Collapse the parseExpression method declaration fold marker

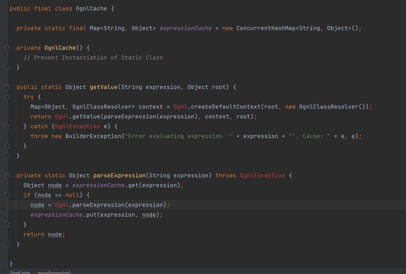(x=7, y=175)
